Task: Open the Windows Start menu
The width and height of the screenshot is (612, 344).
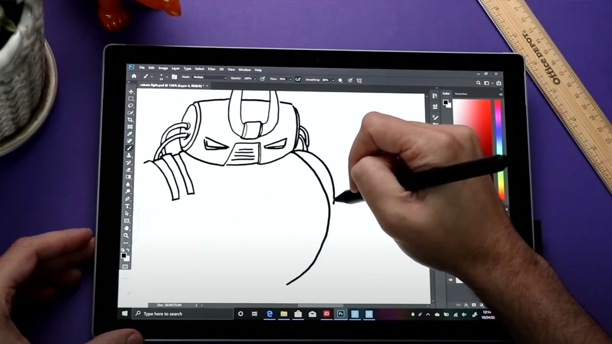Action: [x=125, y=313]
